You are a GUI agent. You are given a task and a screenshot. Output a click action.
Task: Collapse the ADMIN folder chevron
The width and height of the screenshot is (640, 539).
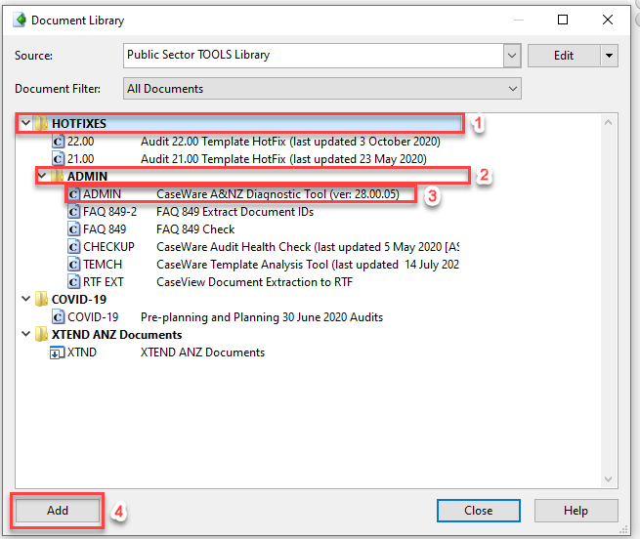tap(42, 176)
